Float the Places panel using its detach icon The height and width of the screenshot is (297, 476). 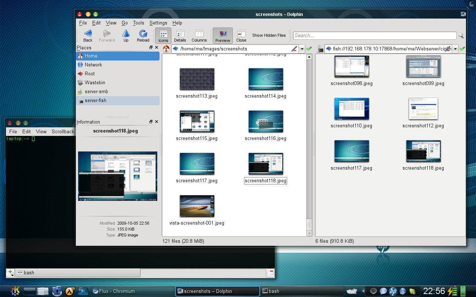coord(151,48)
